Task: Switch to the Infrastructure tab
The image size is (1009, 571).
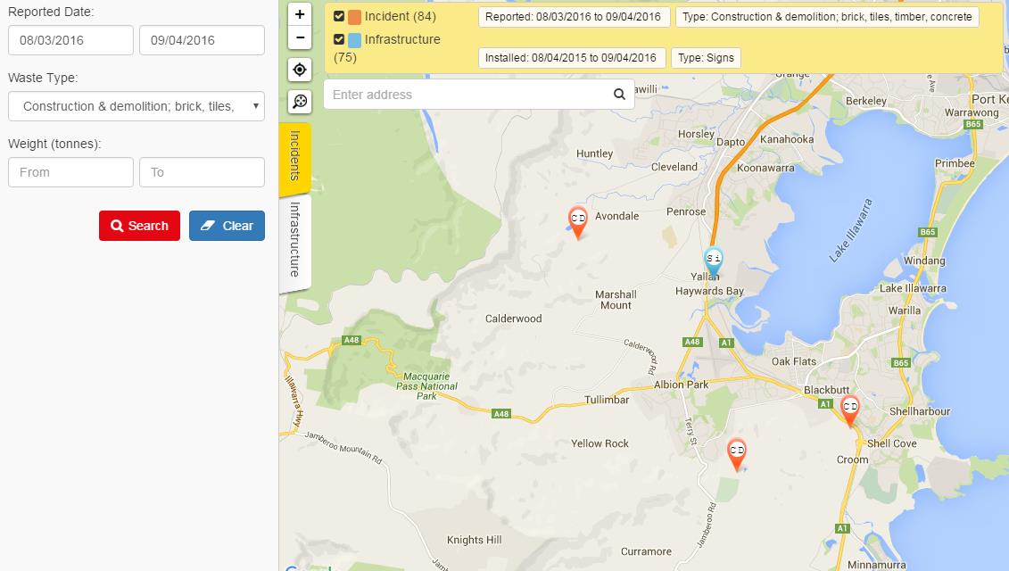Action: pos(295,242)
